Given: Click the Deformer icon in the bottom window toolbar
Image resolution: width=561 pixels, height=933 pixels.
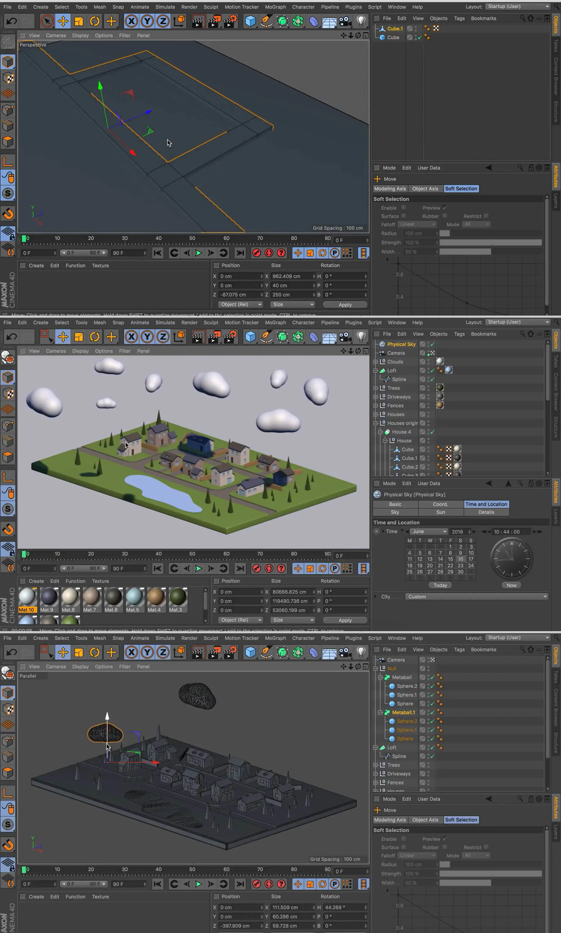Looking at the screenshot, I should 314,652.
